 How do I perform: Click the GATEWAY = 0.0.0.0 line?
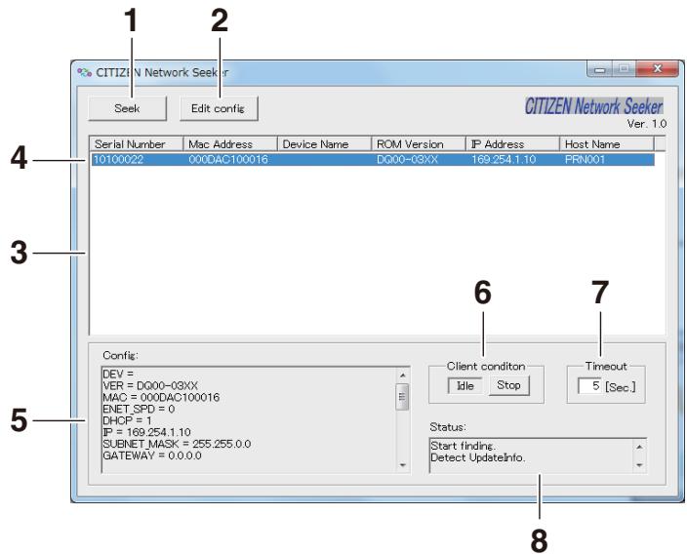[152, 455]
